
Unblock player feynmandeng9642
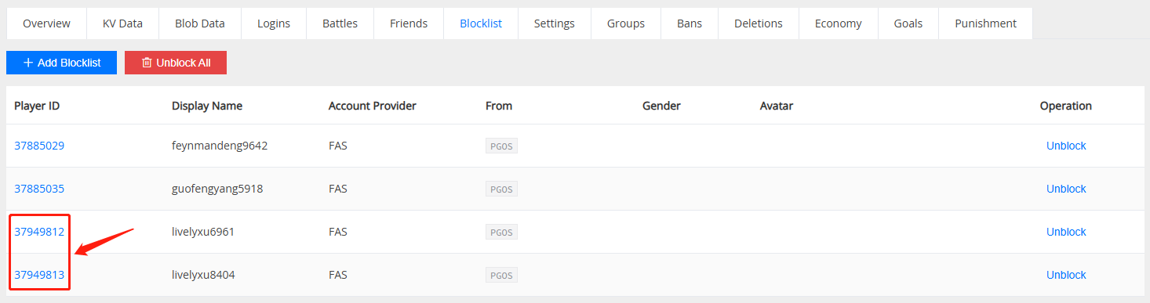click(x=1066, y=146)
